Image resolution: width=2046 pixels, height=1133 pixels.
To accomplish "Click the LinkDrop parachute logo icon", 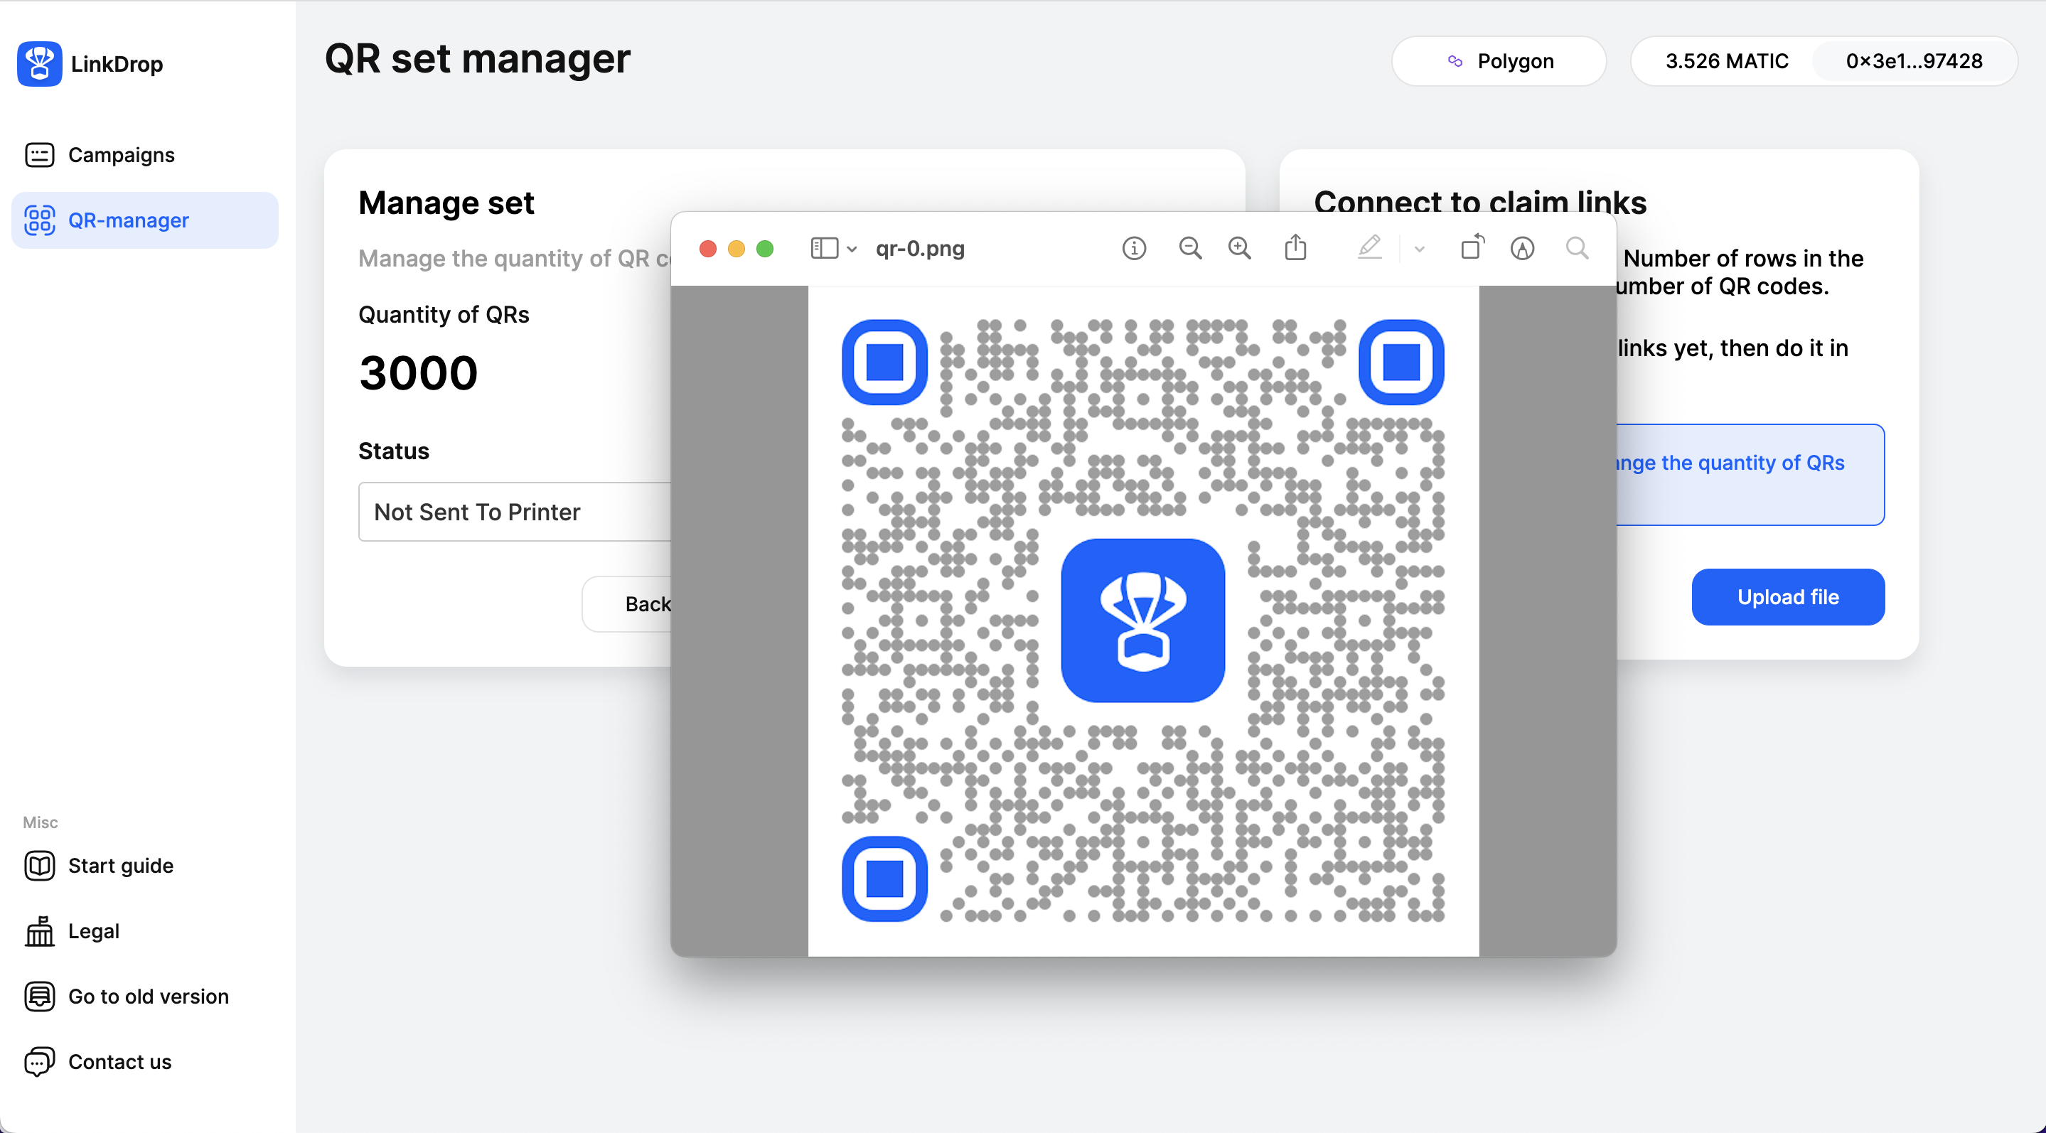I will (39, 63).
